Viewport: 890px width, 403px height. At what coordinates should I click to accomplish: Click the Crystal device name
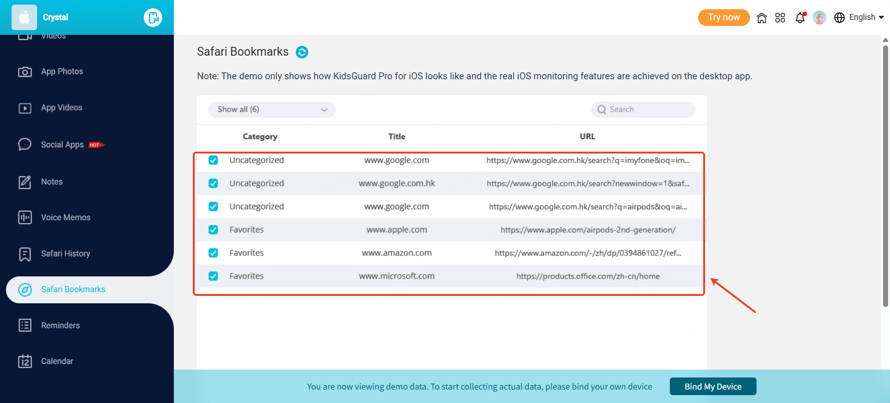point(56,18)
